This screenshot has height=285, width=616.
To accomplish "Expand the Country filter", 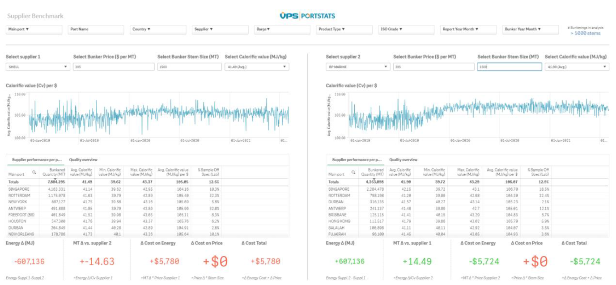I will (158, 29).
